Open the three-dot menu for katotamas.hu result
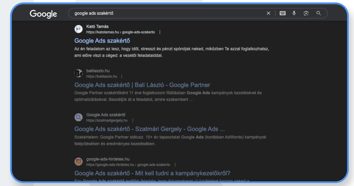 (160, 32)
